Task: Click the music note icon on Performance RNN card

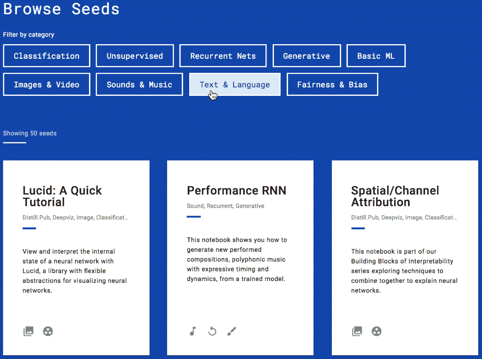Action: pos(193,331)
